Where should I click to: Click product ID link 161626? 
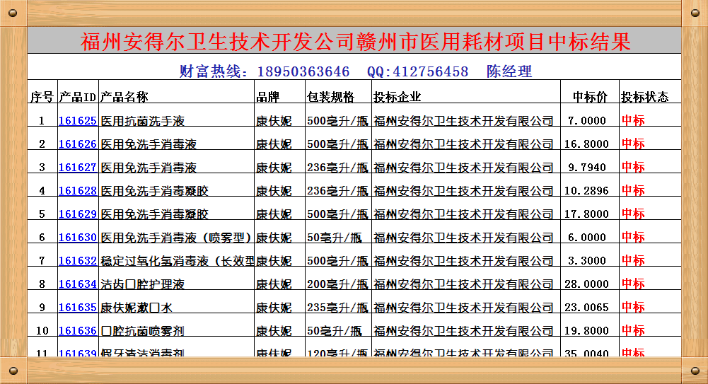(77, 144)
